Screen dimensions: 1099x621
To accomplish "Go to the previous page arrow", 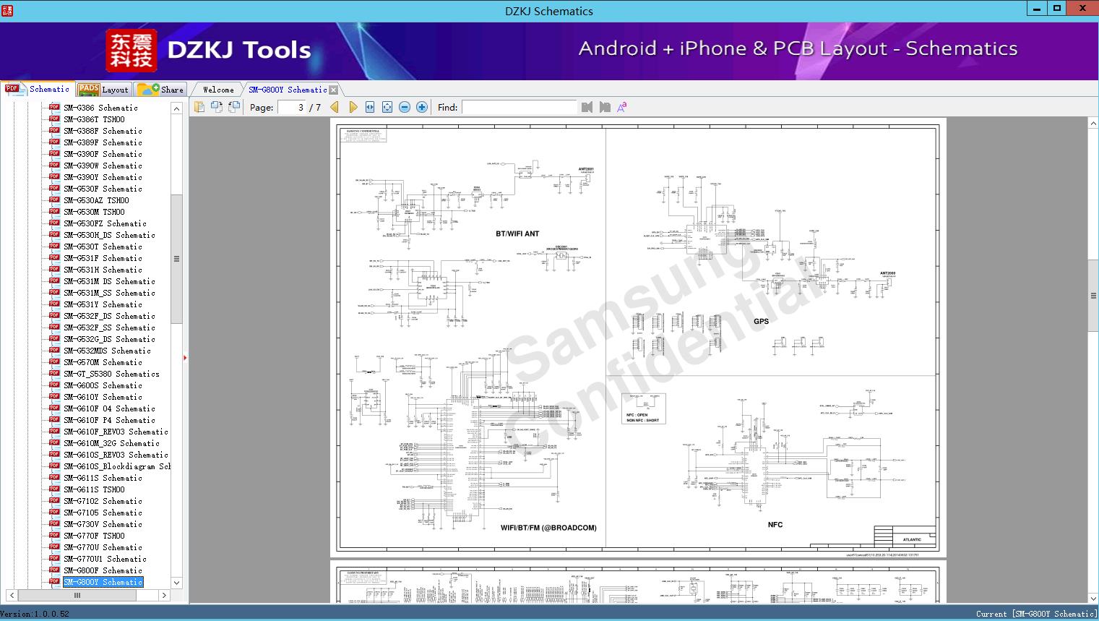I will pos(335,107).
